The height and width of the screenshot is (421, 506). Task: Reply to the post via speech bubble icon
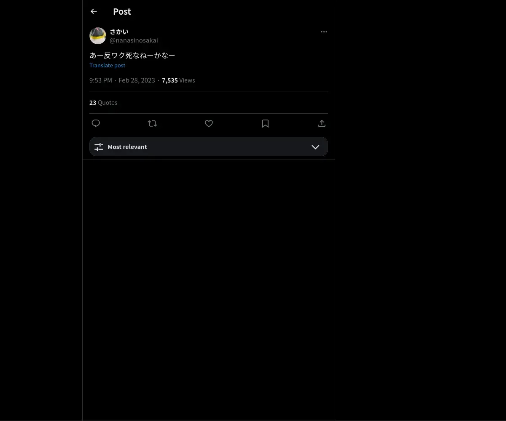click(96, 123)
